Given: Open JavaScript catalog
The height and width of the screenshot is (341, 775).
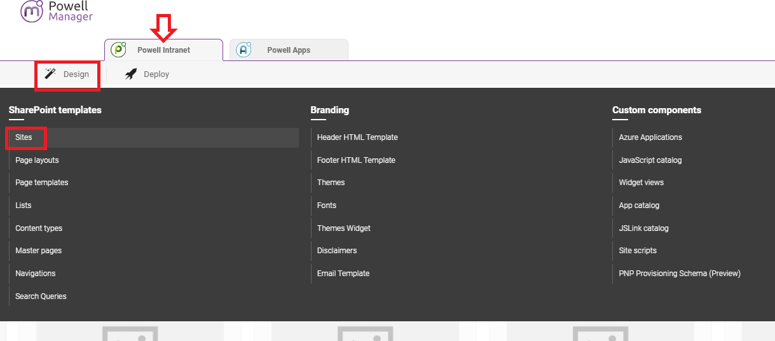Looking at the screenshot, I should pyautogui.click(x=650, y=160).
